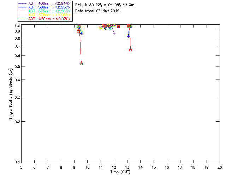Select the time axis tick label 12

tap(114, 168)
